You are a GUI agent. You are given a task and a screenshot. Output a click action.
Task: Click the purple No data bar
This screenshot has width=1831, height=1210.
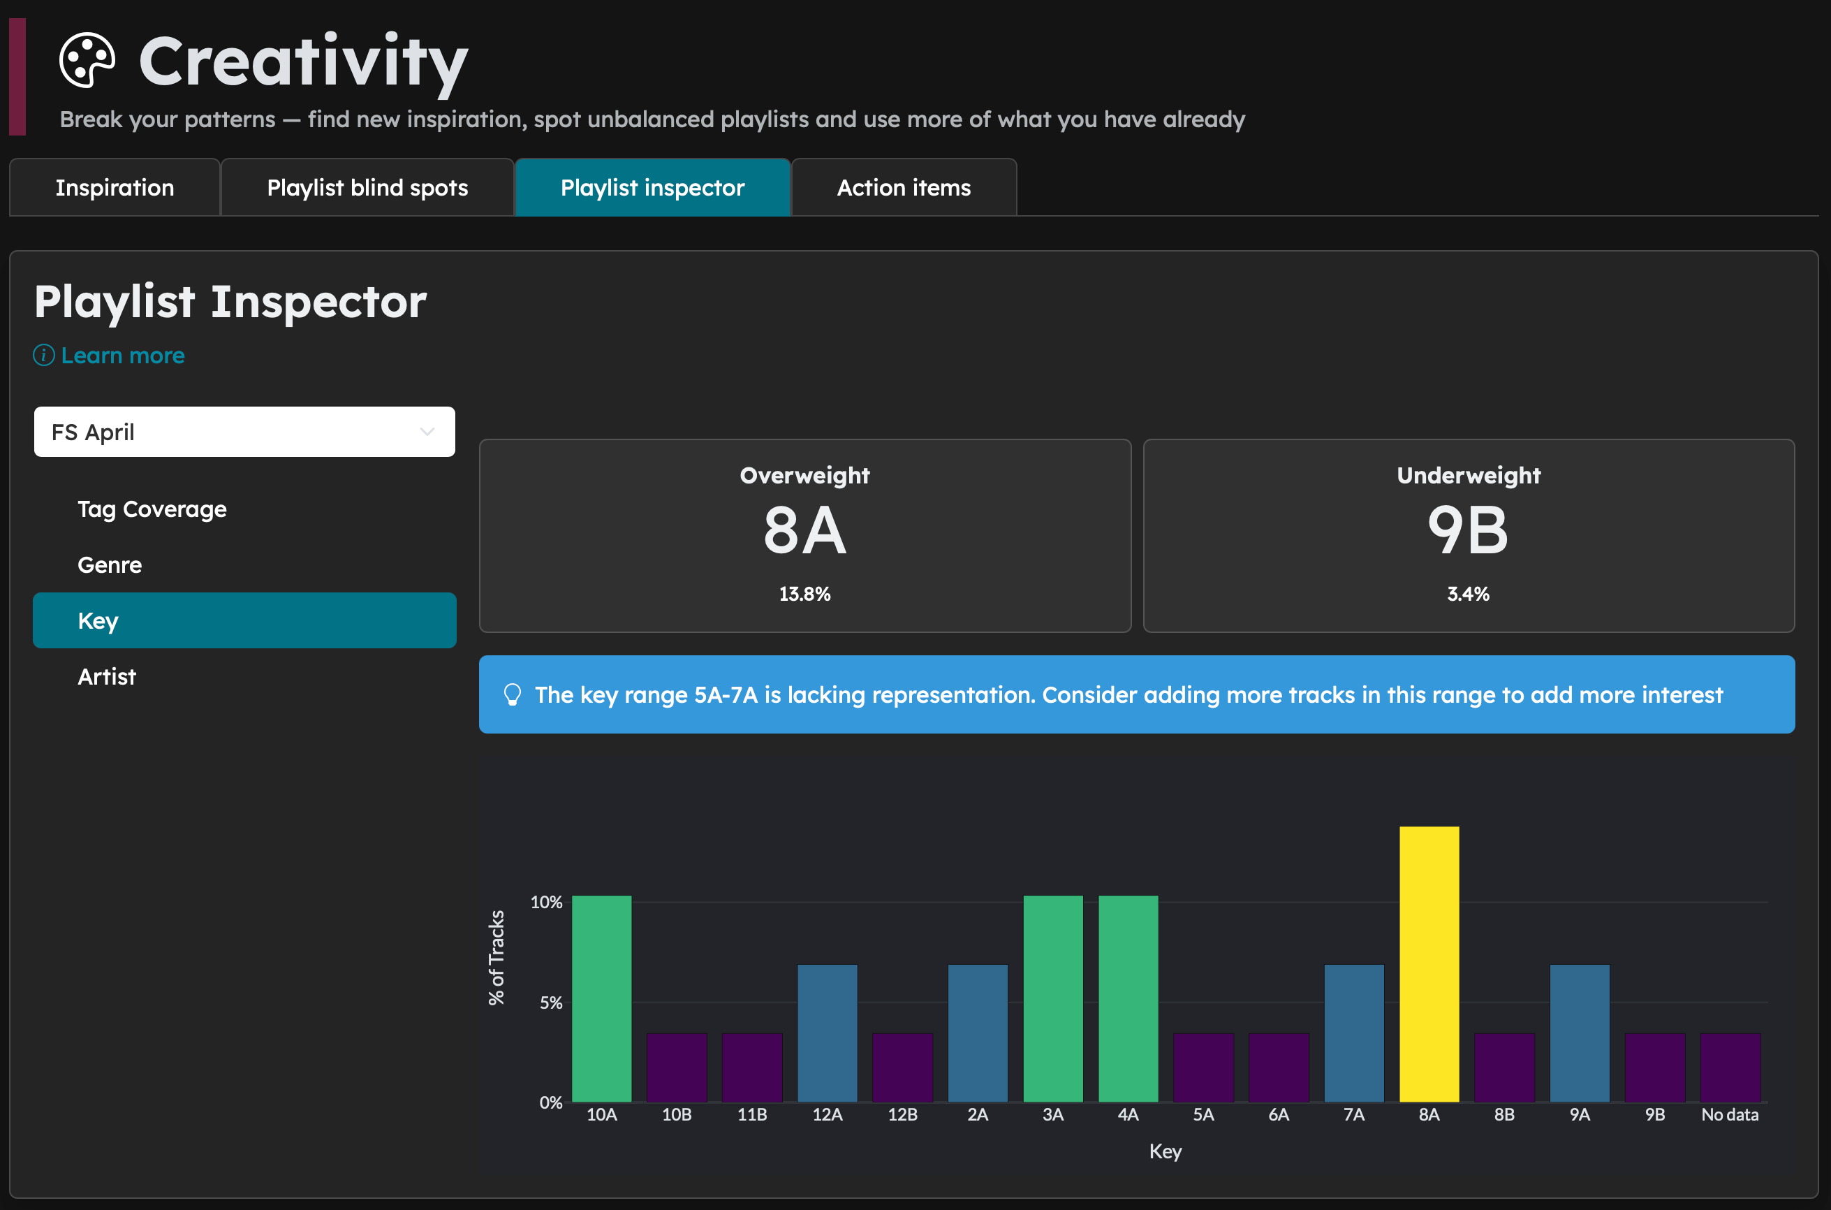(x=1729, y=1067)
